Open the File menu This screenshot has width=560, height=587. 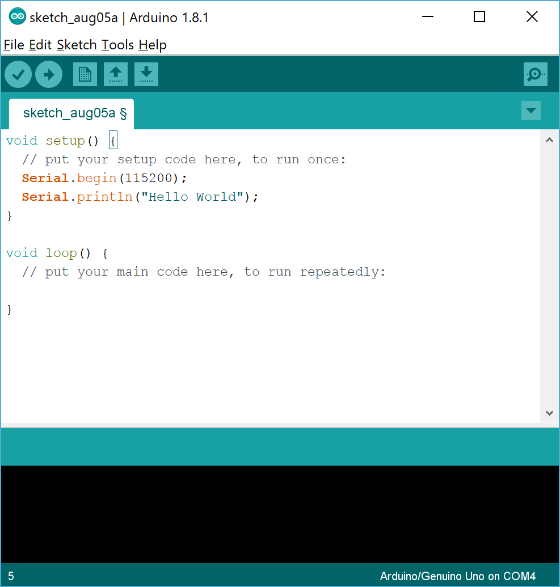point(14,45)
